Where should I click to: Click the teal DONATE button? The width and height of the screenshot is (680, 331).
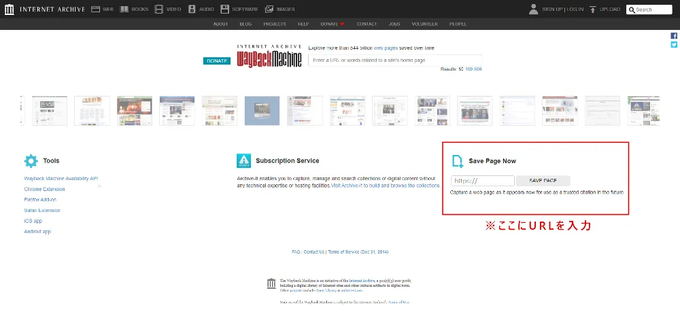[217, 61]
